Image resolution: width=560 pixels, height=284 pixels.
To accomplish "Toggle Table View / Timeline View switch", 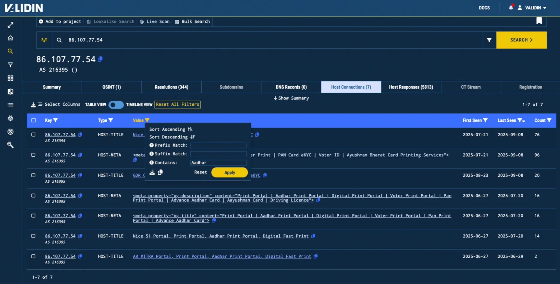I will pyautogui.click(x=116, y=105).
